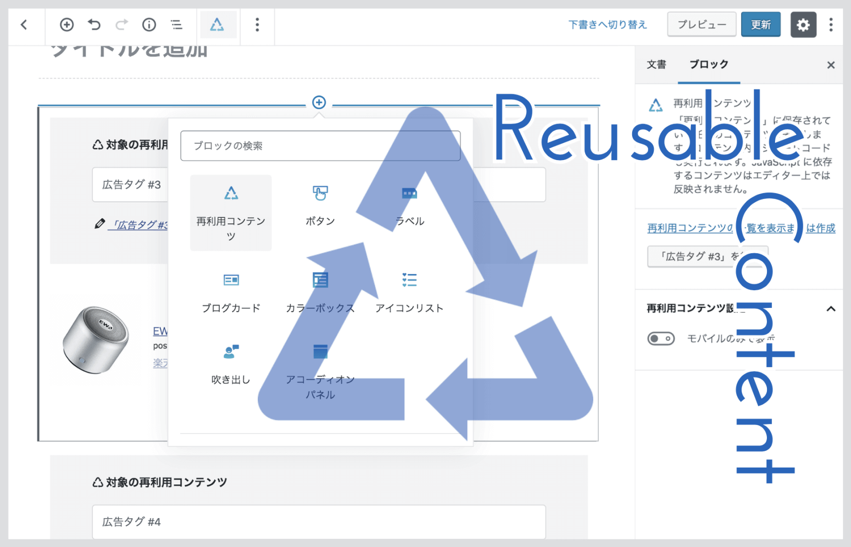Insert the カラーボックス block

(320, 293)
